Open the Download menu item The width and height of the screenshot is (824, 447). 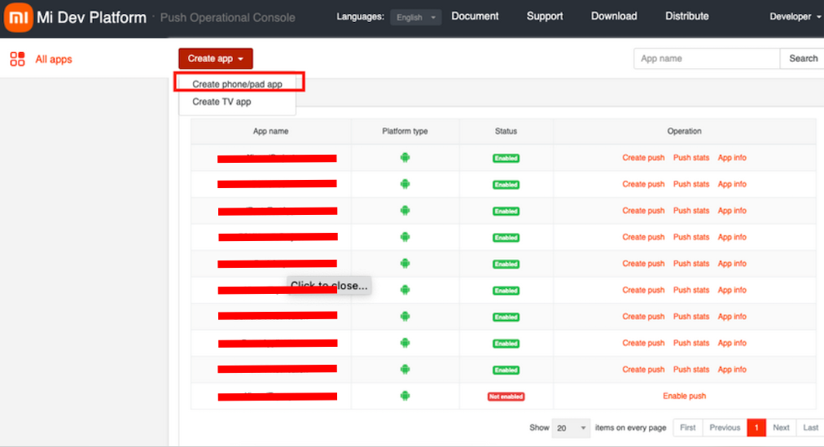click(x=614, y=16)
